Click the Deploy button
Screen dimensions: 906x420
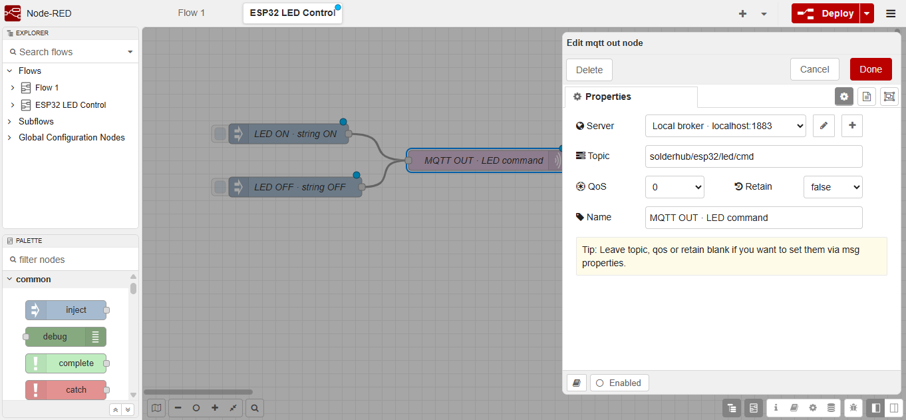826,13
